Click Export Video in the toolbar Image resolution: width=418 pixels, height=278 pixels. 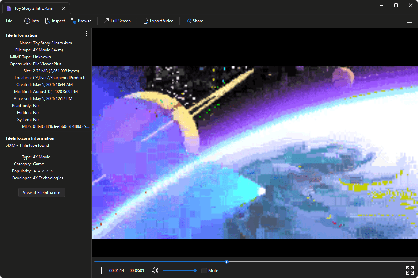pyautogui.click(x=158, y=21)
